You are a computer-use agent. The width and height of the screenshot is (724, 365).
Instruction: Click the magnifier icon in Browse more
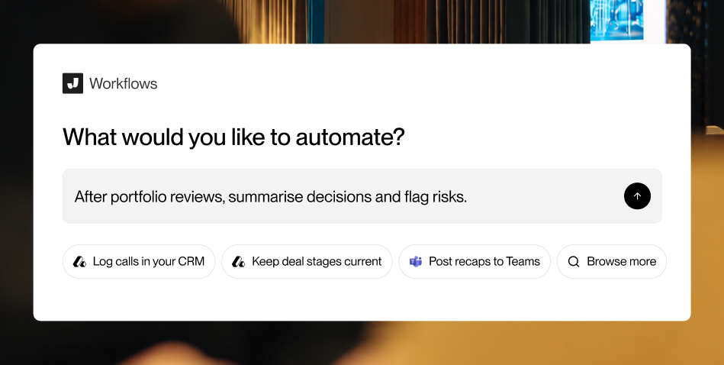(574, 261)
